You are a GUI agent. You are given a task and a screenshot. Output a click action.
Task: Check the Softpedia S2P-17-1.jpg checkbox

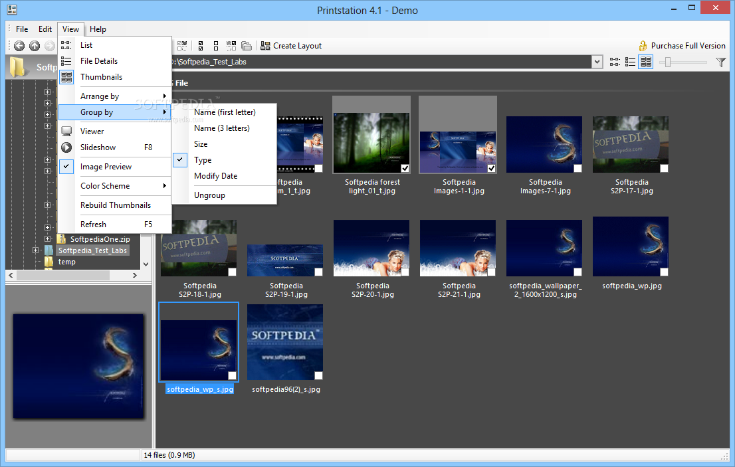(664, 168)
